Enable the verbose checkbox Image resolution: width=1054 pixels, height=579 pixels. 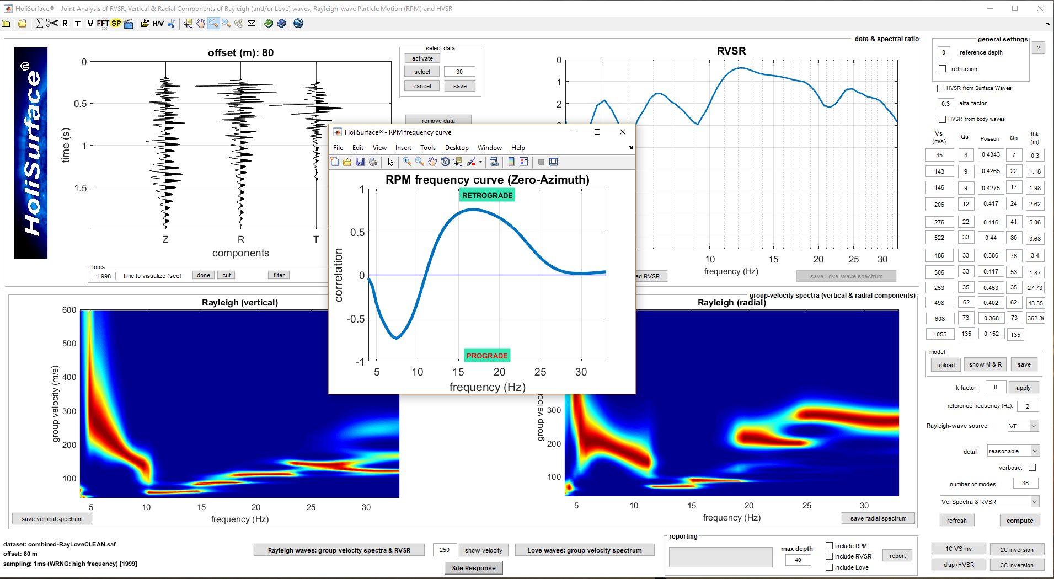click(1032, 468)
